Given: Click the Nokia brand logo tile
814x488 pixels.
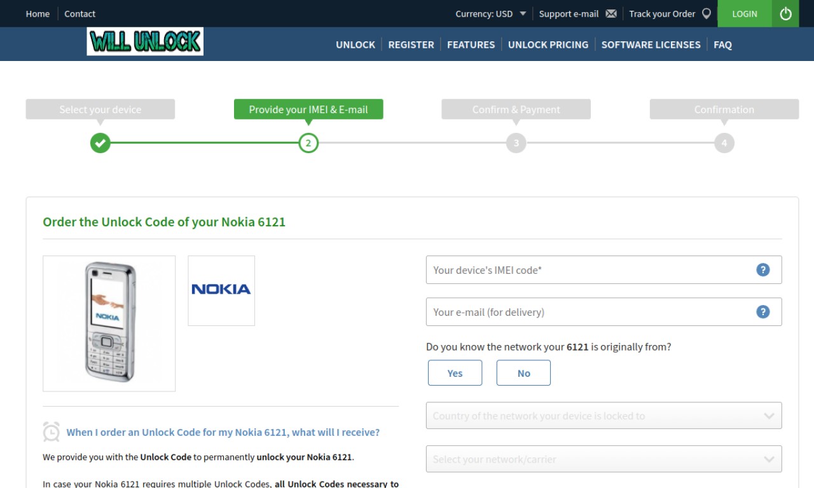Looking at the screenshot, I should pos(221,290).
